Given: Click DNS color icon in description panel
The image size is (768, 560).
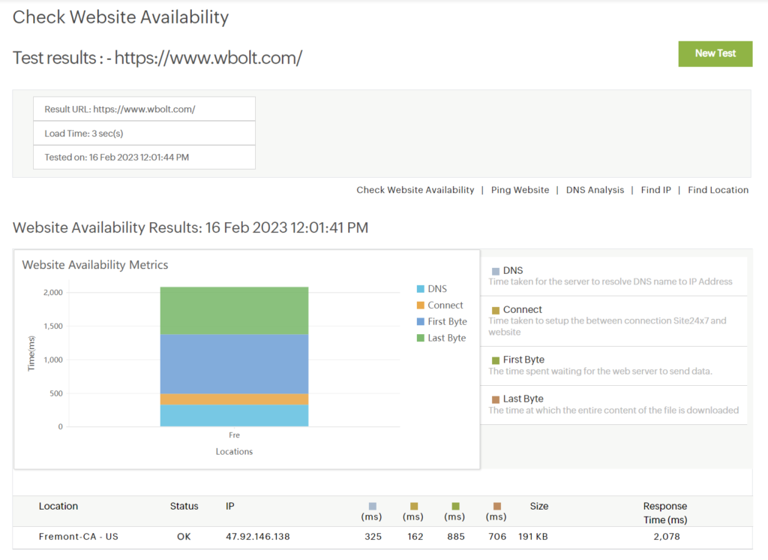Looking at the screenshot, I should tap(496, 271).
